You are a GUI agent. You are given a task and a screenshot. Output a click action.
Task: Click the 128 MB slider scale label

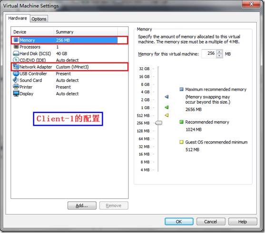point(143,131)
